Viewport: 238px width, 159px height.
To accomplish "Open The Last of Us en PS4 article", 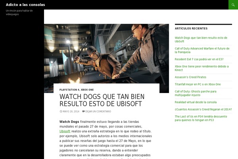I will click(201, 118).
